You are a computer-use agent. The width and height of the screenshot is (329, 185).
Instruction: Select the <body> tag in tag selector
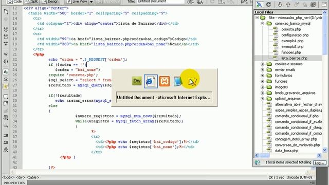point(8,177)
